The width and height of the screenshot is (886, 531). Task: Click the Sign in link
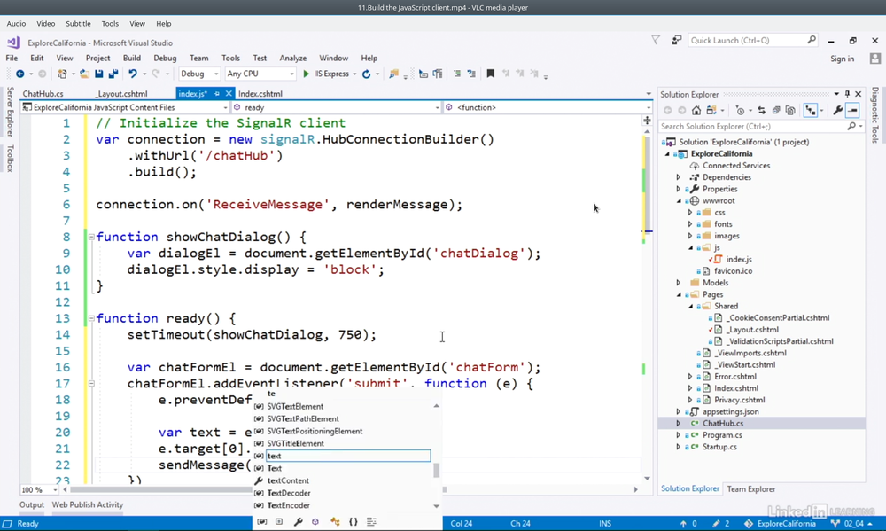(842, 59)
